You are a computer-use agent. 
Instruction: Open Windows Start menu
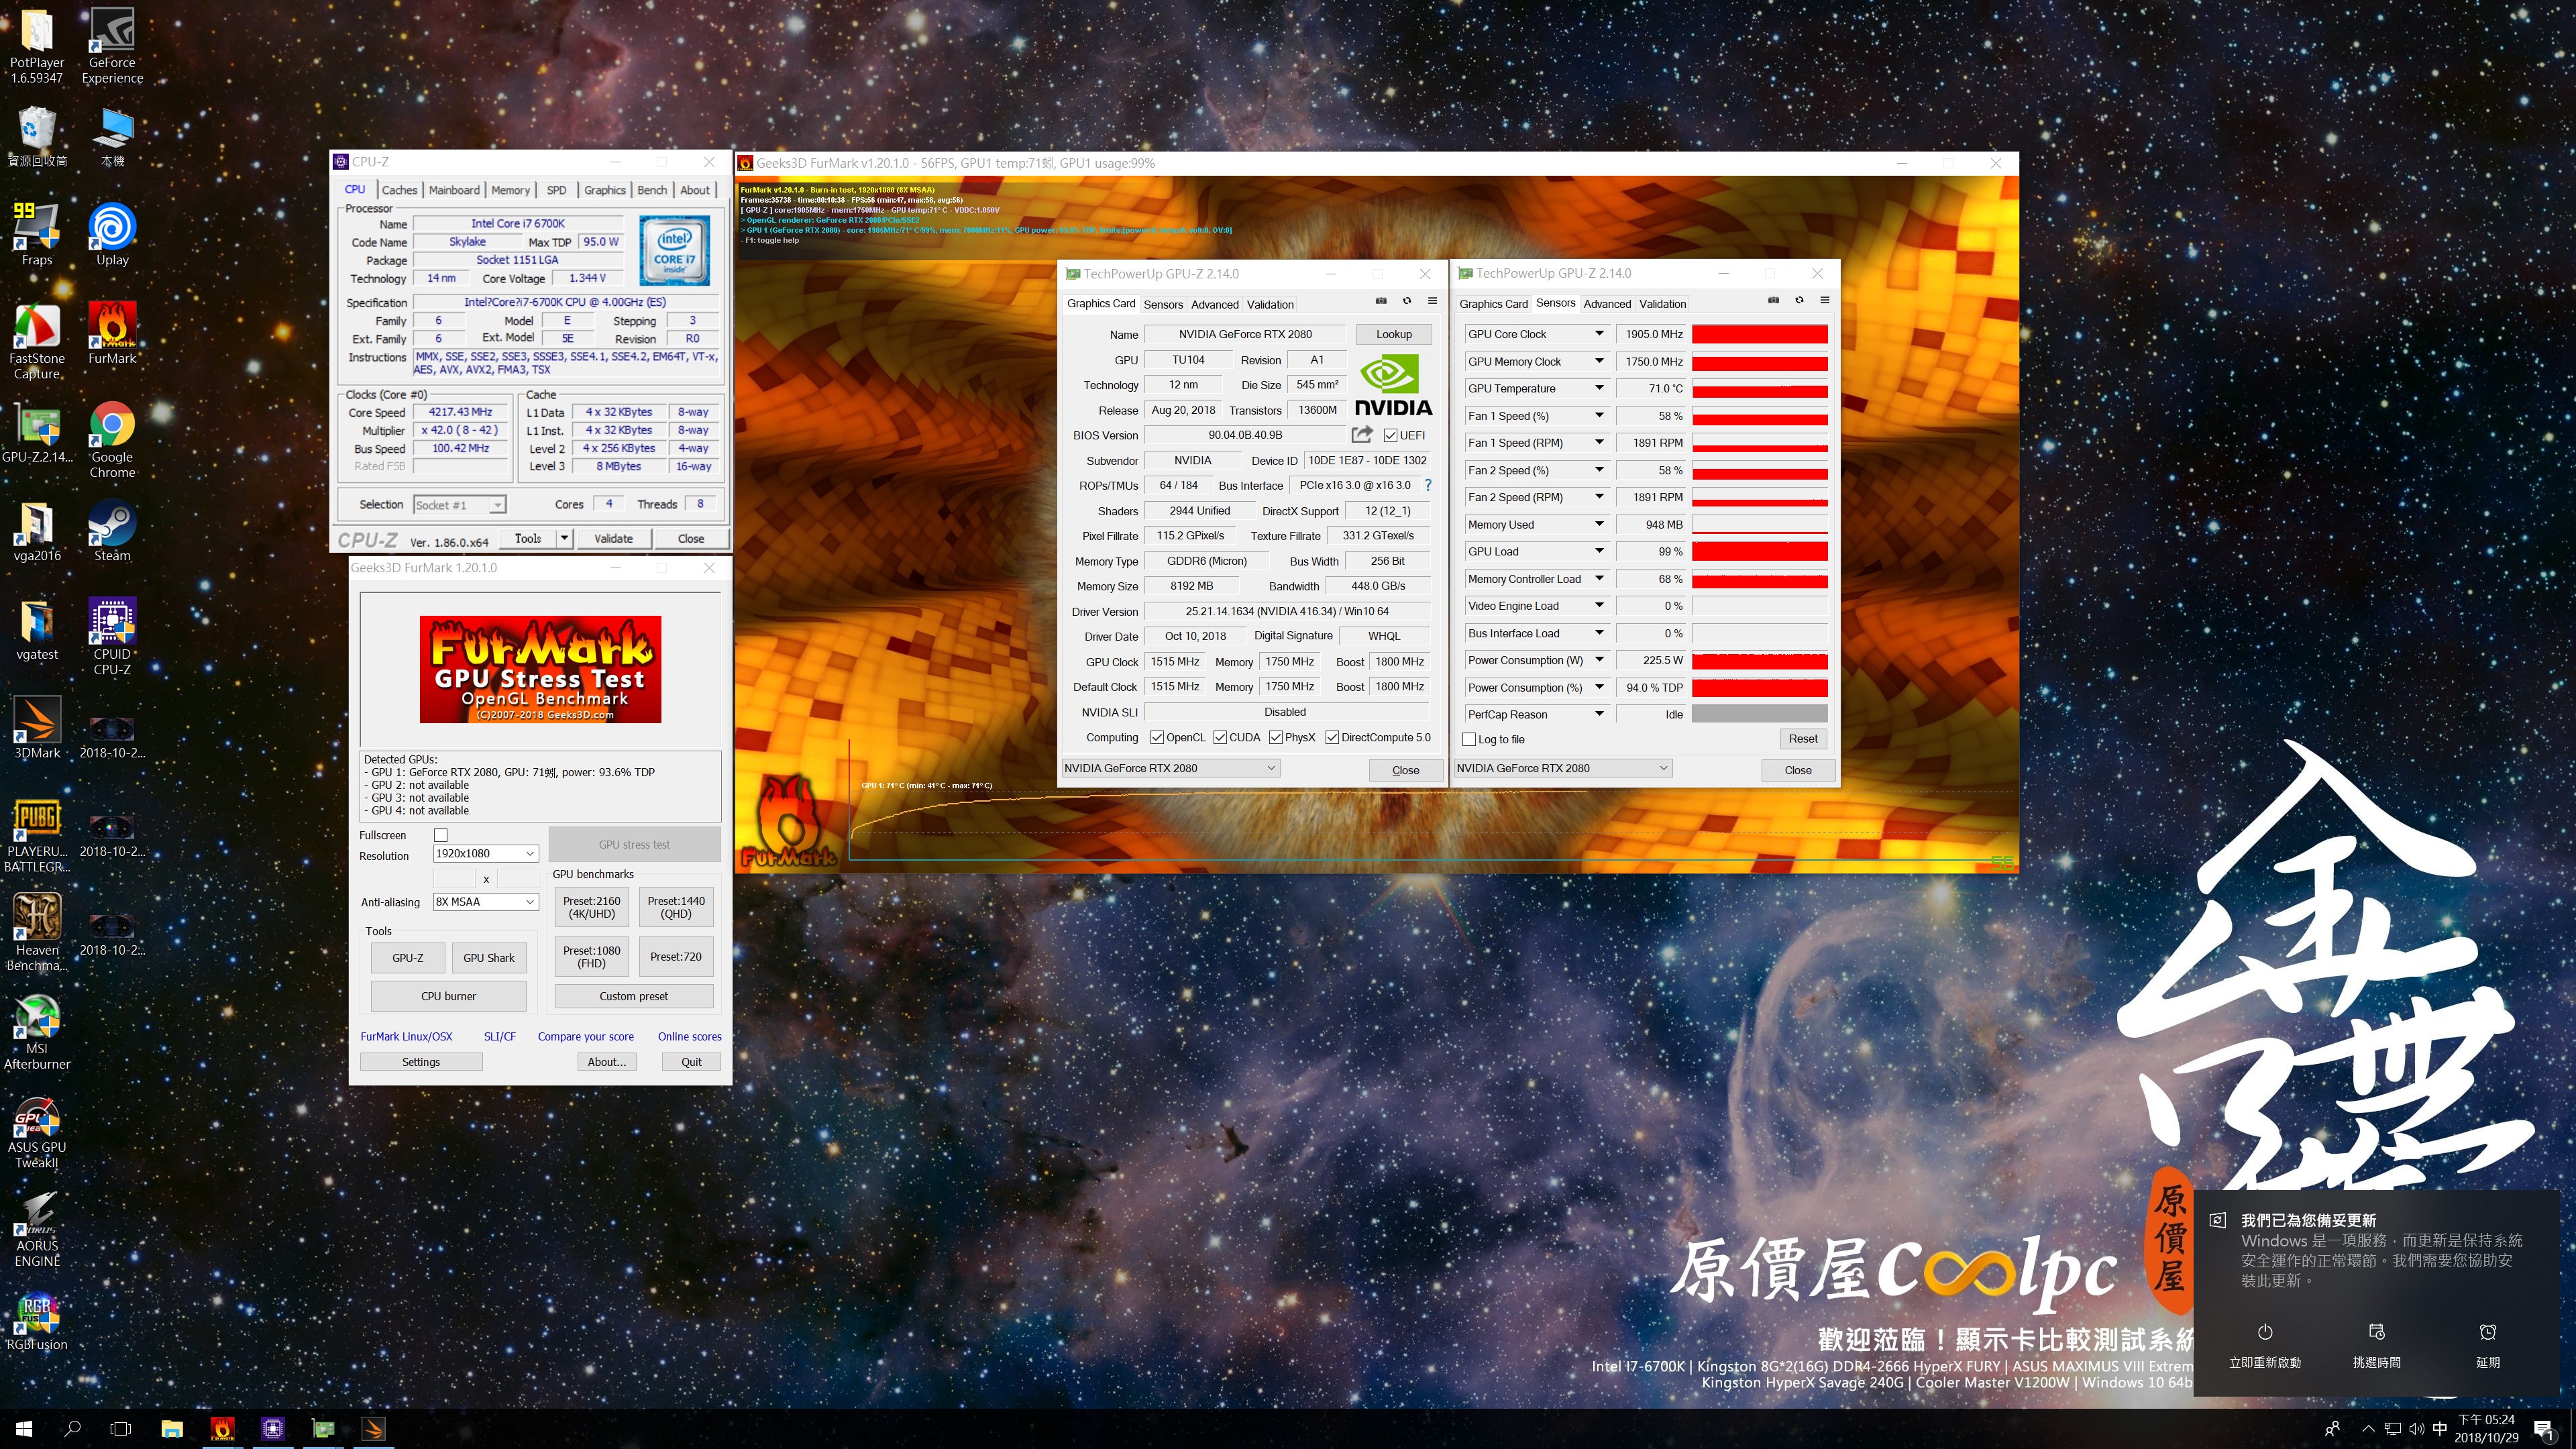pos(24,1428)
